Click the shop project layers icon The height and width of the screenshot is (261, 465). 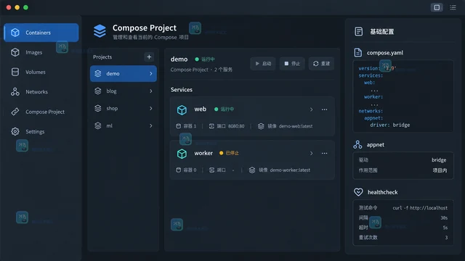(x=98, y=108)
